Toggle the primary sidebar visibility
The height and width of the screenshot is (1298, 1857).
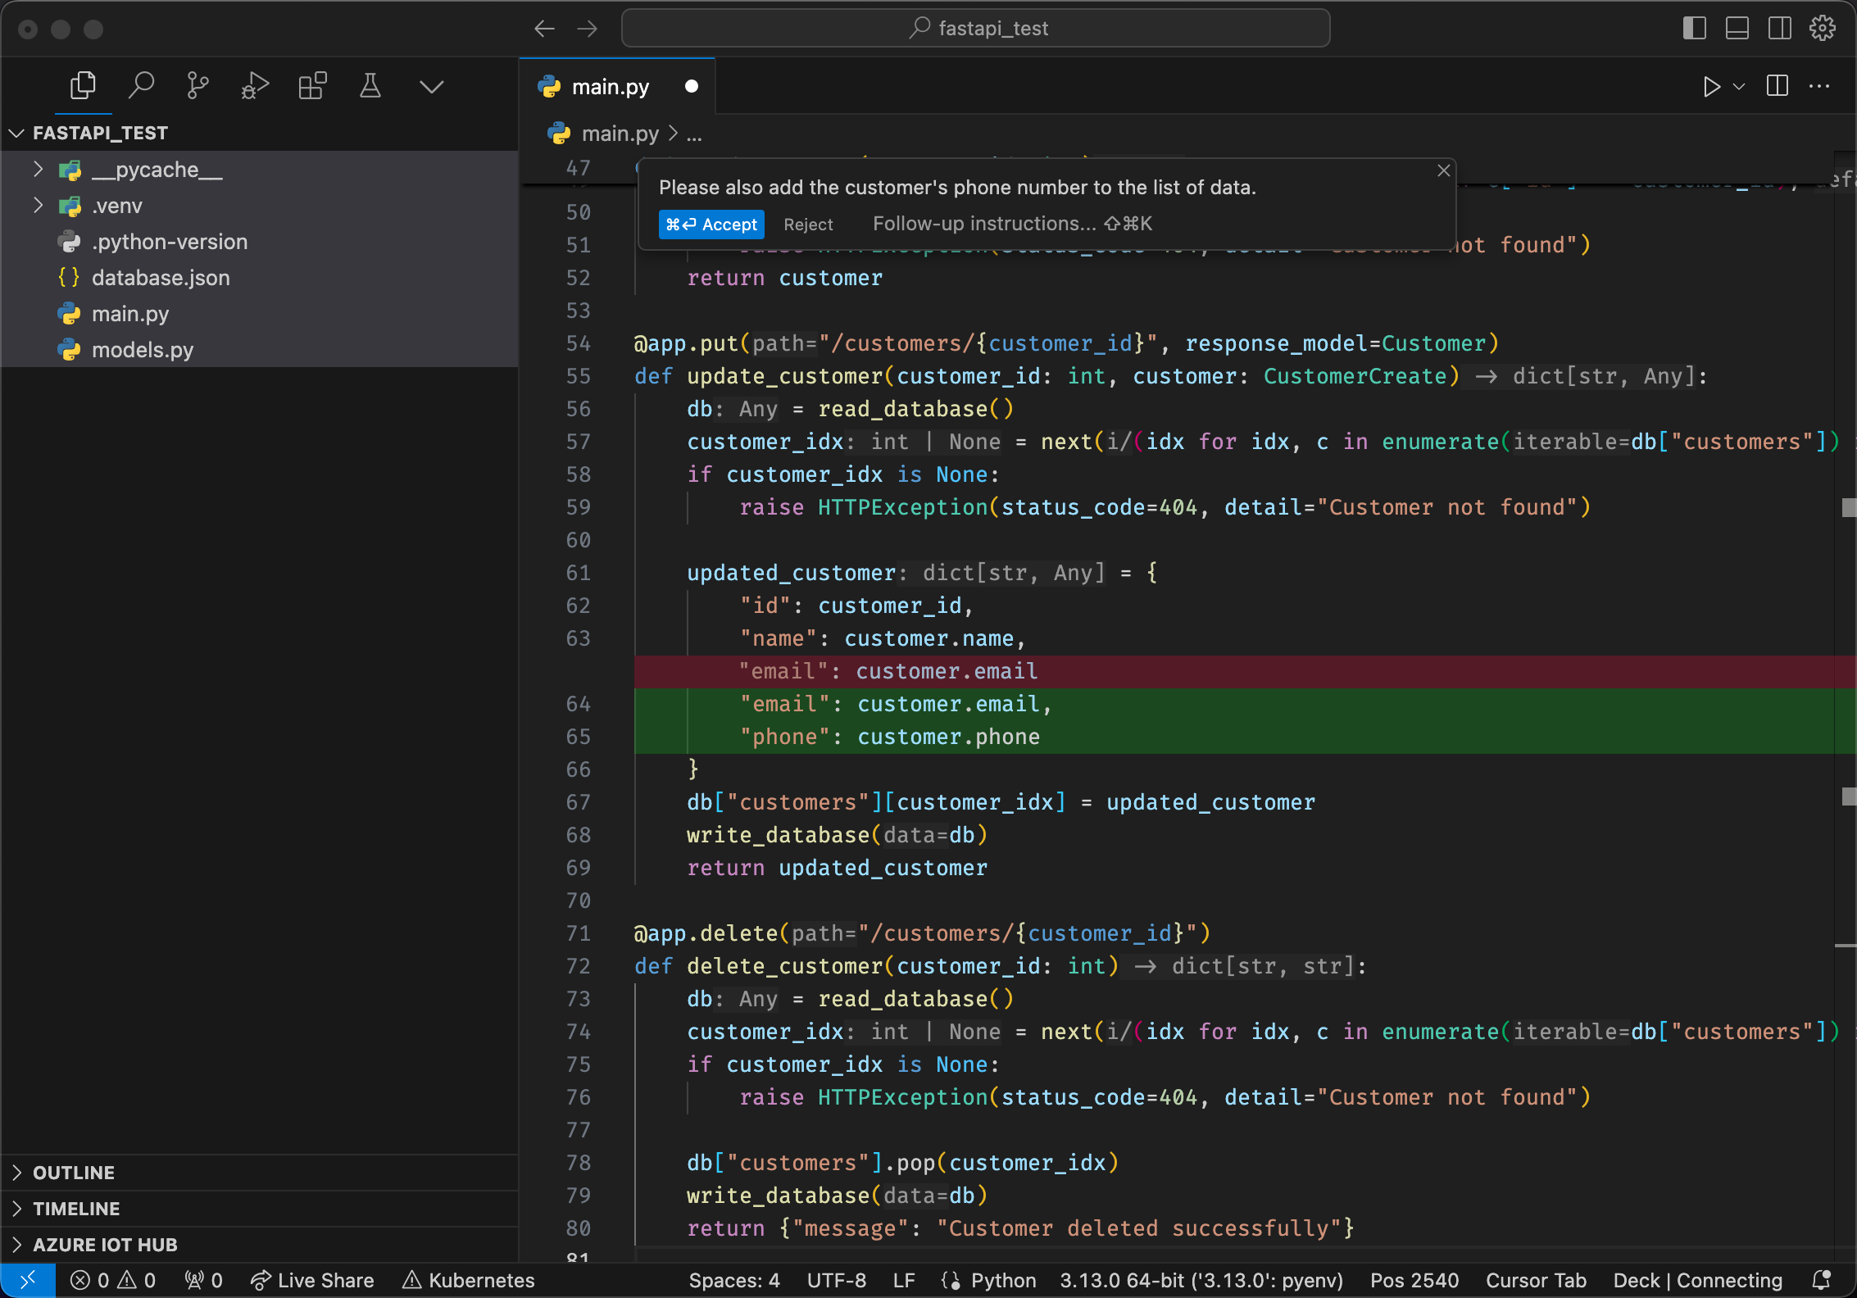1693,27
